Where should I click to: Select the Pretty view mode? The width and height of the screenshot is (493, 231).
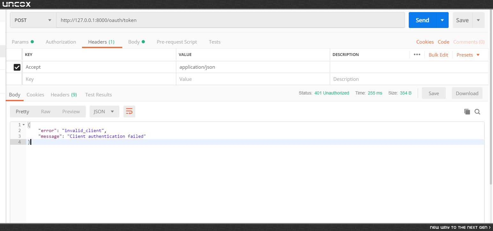click(22, 111)
